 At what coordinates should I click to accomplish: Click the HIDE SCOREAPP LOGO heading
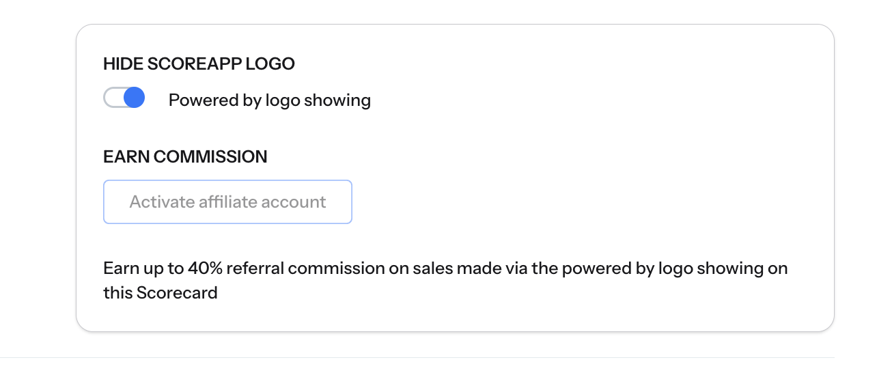tap(199, 64)
